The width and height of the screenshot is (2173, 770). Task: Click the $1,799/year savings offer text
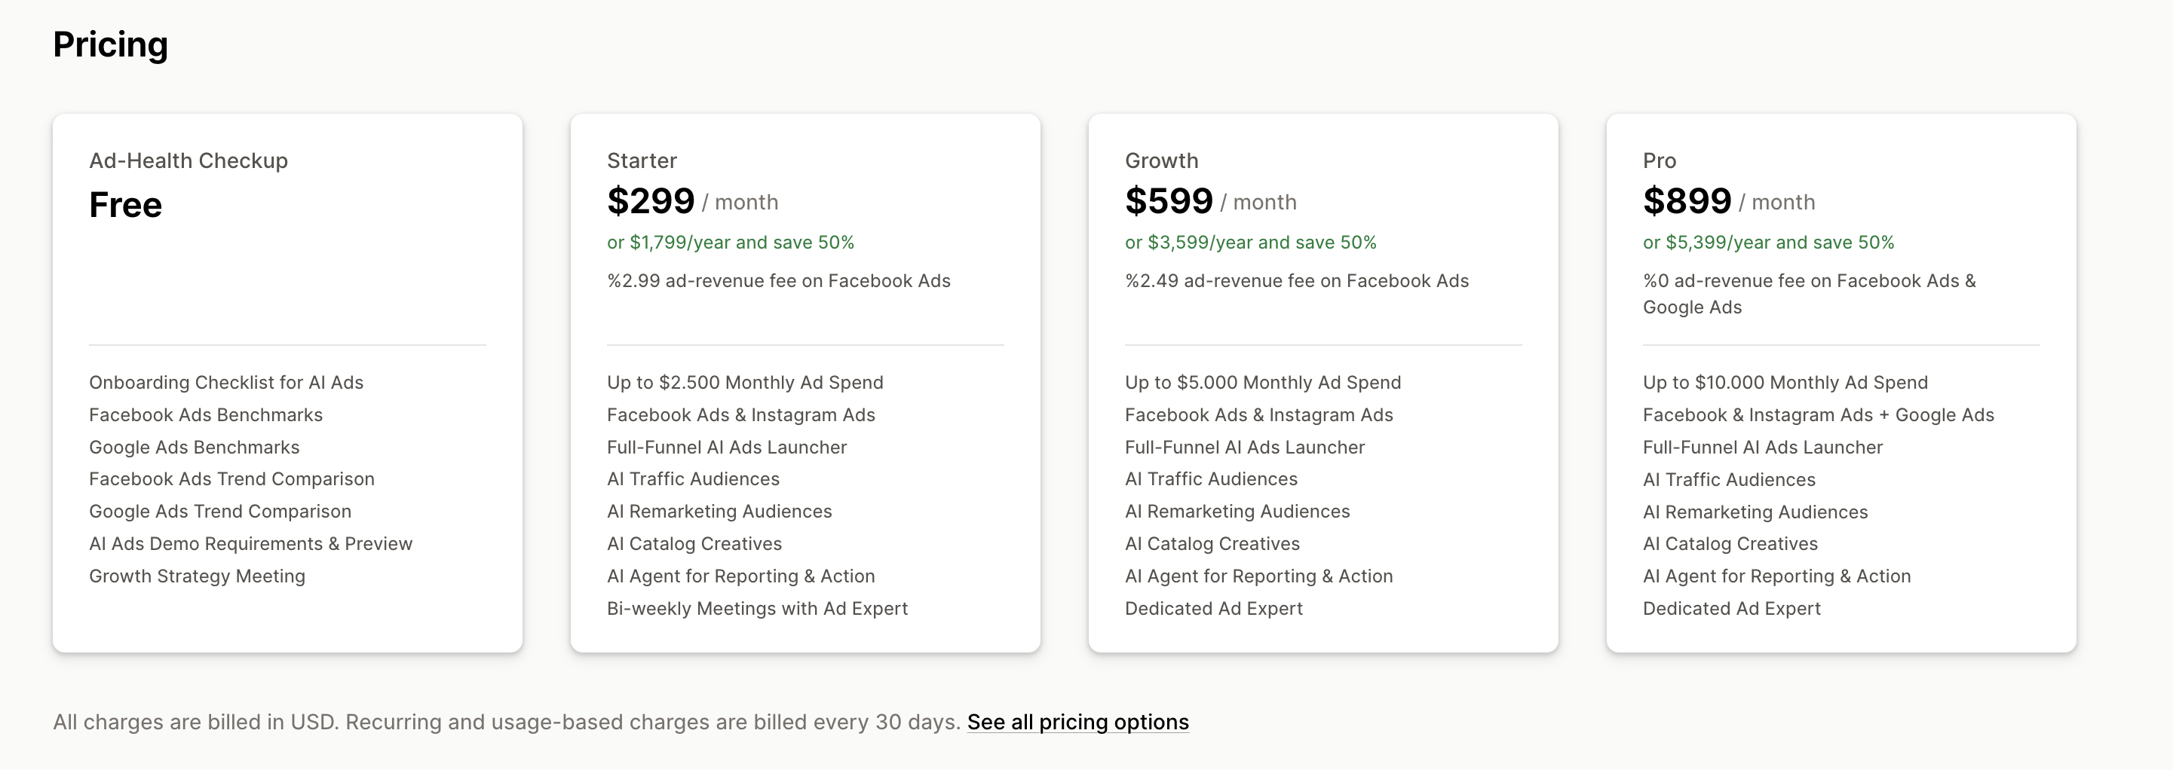(x=730, y=242)
